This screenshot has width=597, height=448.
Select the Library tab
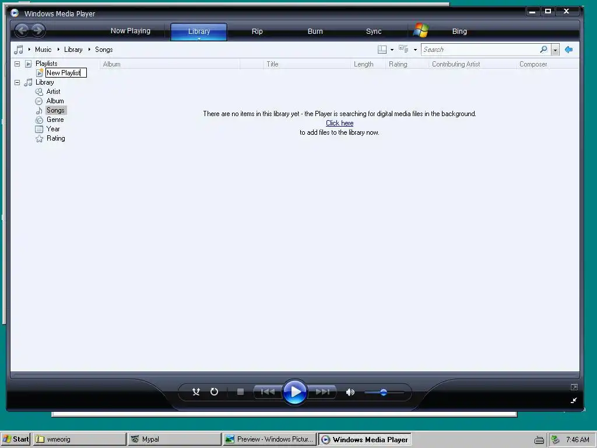199,30
